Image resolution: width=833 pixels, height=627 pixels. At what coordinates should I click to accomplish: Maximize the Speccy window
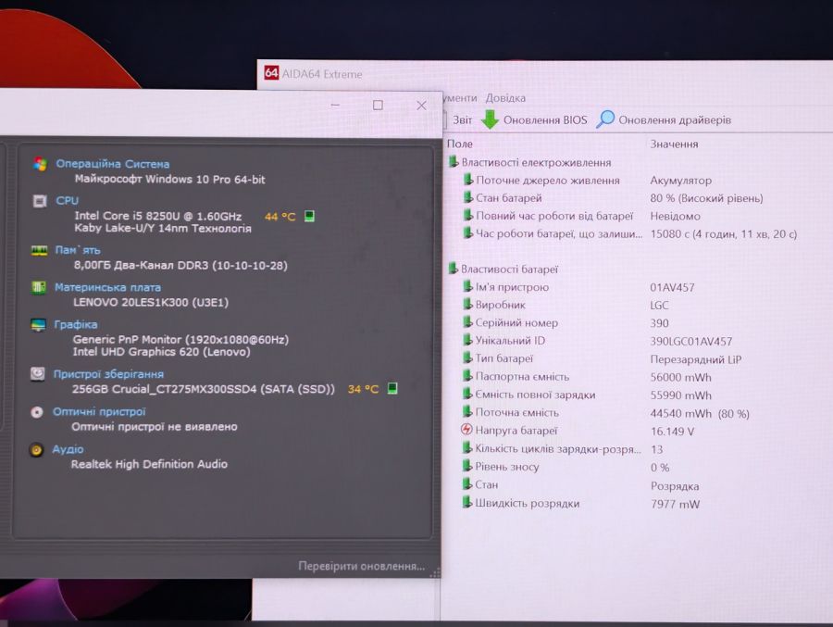378,106
